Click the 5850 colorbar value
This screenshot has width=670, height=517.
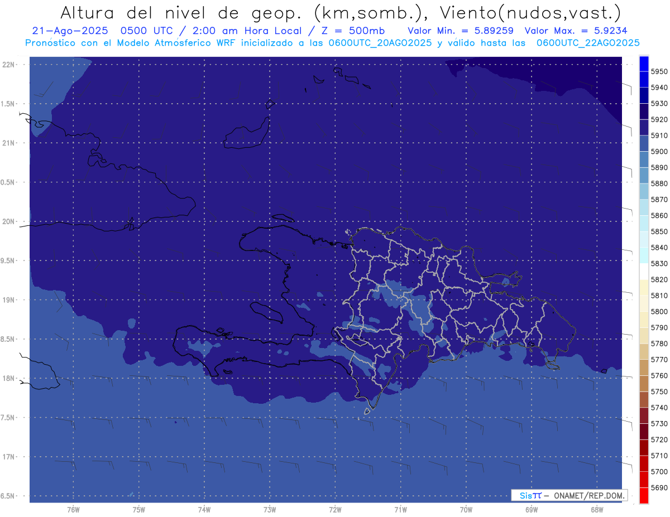(x=659, y=231)
